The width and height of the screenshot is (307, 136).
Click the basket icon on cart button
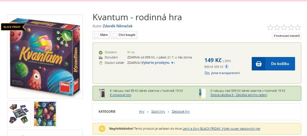(x=259, y=64)
